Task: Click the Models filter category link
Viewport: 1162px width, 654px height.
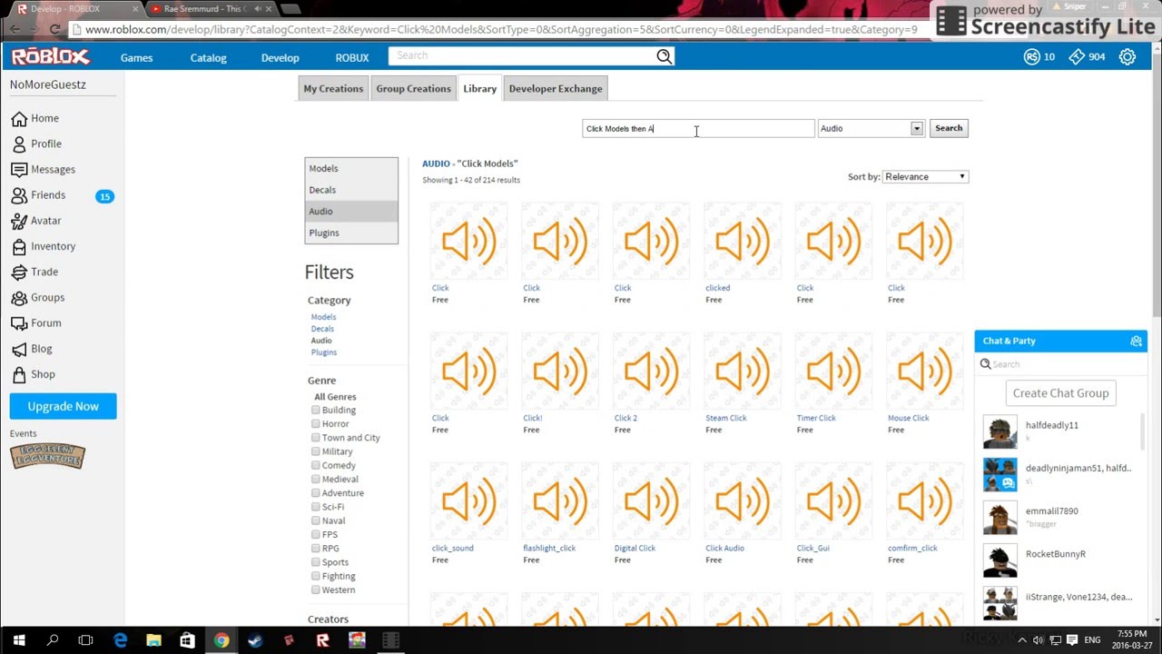Action: (x=323, y=317)
